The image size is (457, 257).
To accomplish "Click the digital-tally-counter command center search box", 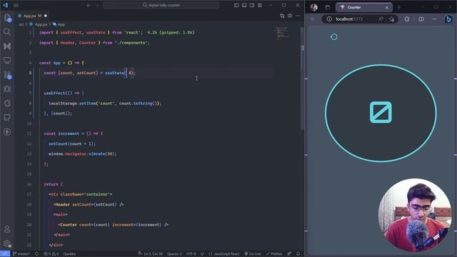I will coord(161,5).
